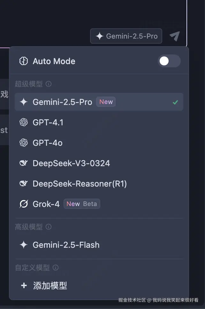Image resolution: width=205 pixels, height=309 pixels.
Task: Select the Grok-4 model entry
Action: pos(46,204)
